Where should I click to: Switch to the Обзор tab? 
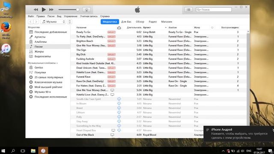tap(140, 22)
